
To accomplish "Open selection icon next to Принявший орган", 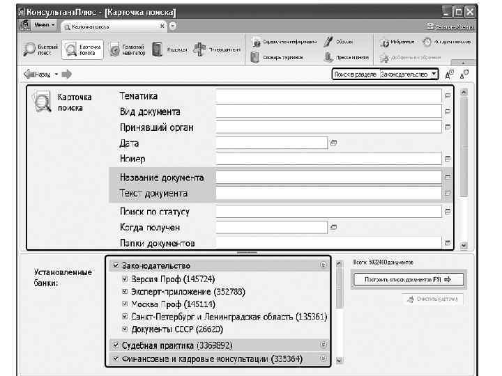I will 448,127.
